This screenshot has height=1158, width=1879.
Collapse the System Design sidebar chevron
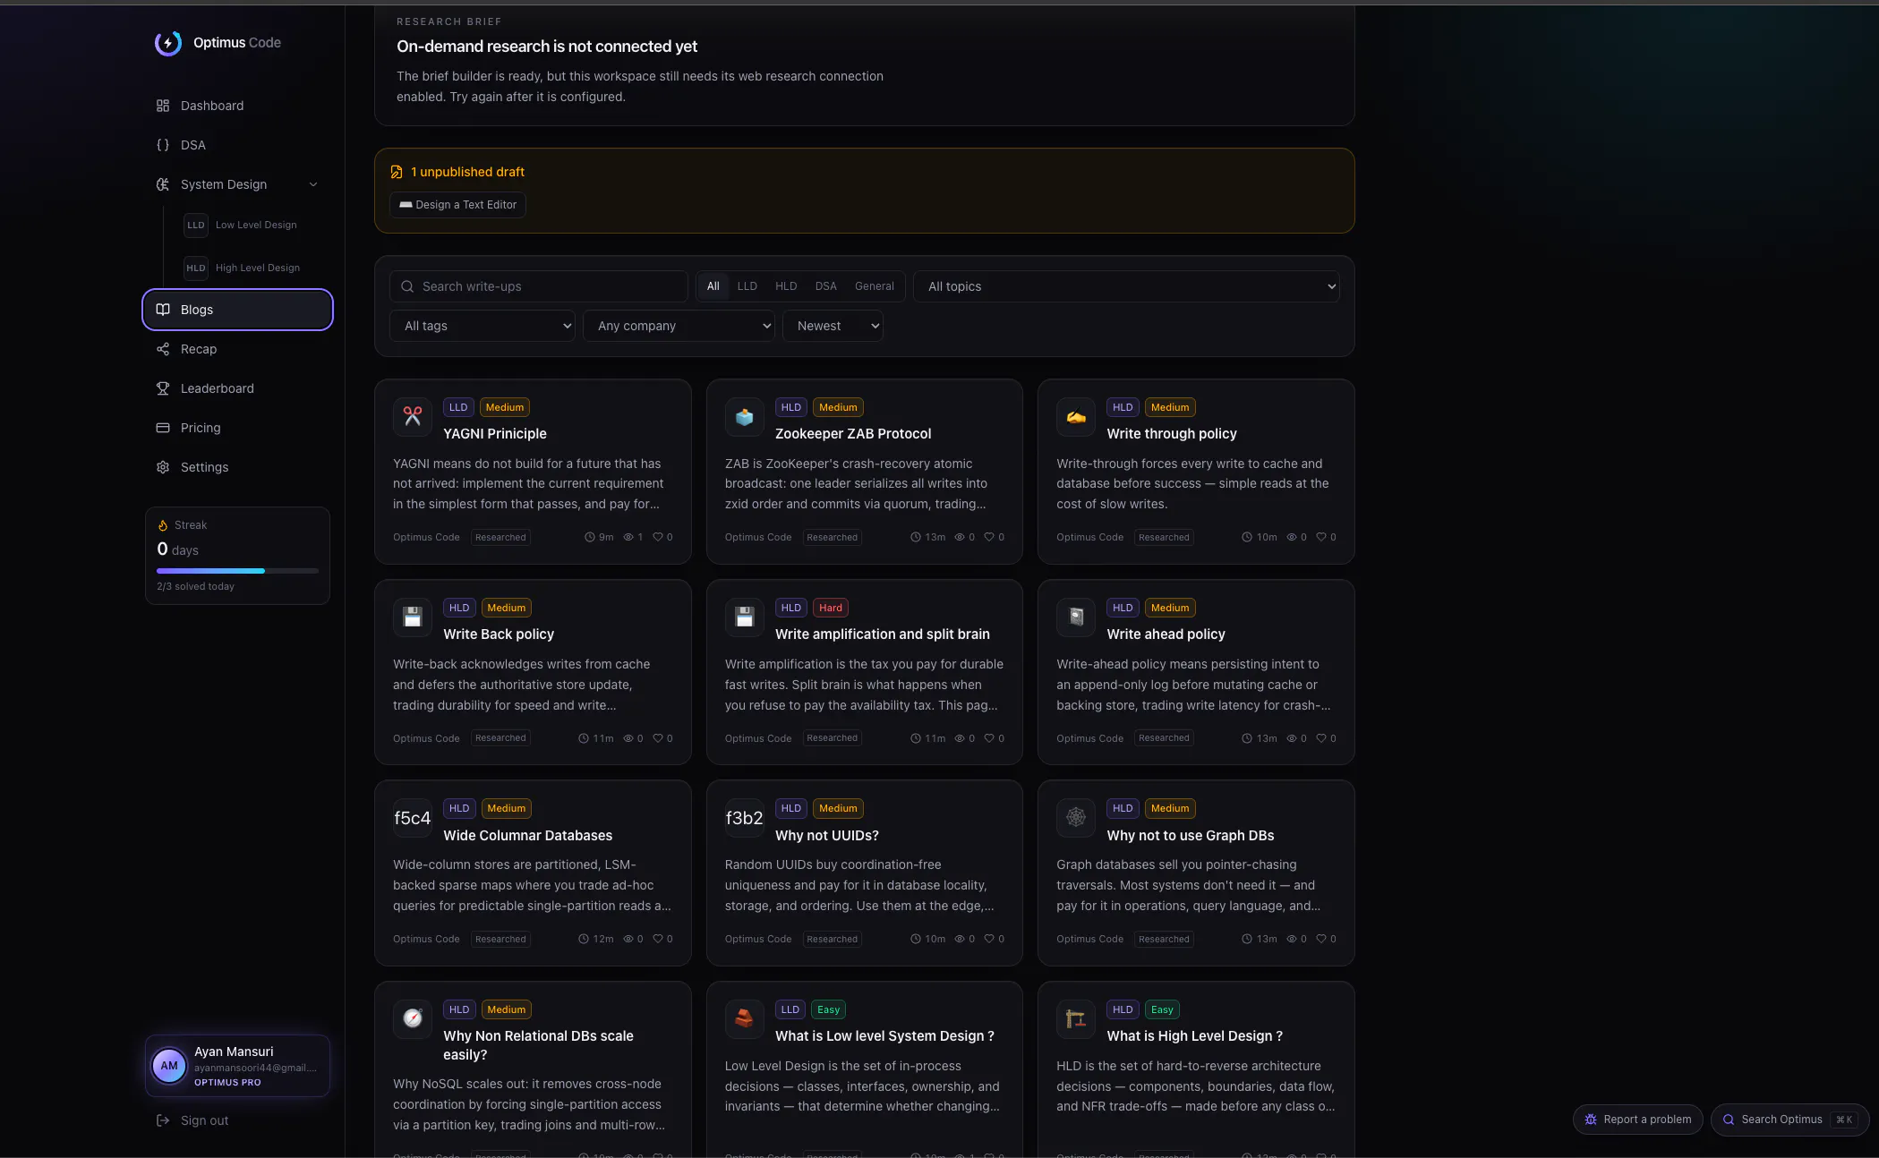(x=313, y=184)
